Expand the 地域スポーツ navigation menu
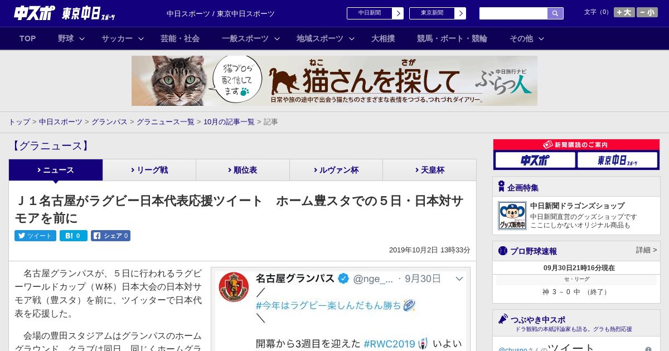Viewport: 669px width, 351px height. [326, 38]
